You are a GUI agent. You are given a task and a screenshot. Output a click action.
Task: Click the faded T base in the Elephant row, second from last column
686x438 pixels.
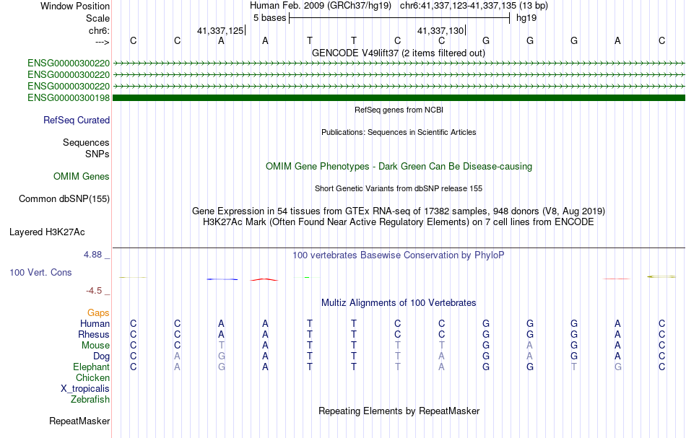tap(573, 367)
